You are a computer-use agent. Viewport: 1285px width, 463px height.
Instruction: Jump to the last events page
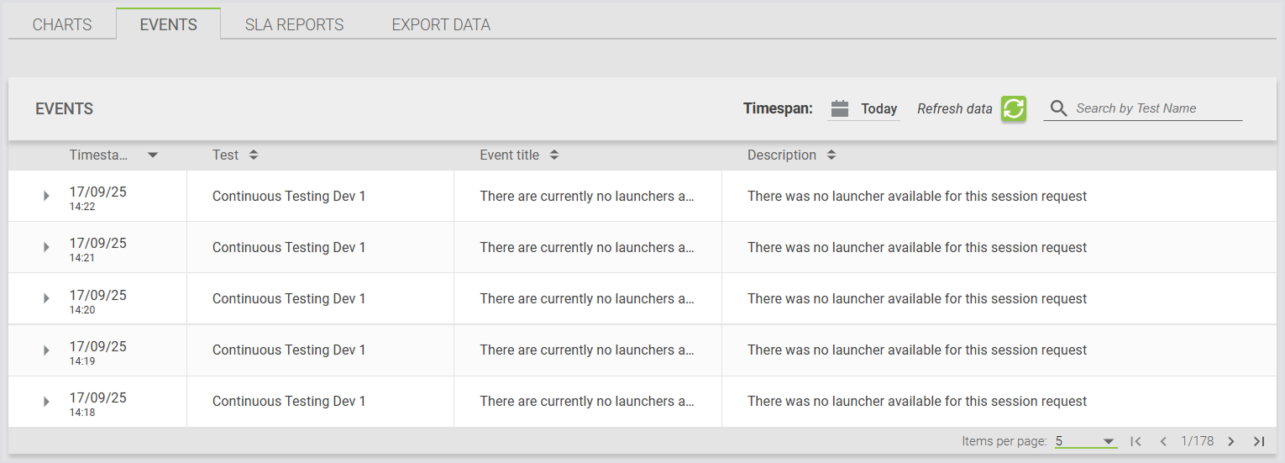point(1259,441)
